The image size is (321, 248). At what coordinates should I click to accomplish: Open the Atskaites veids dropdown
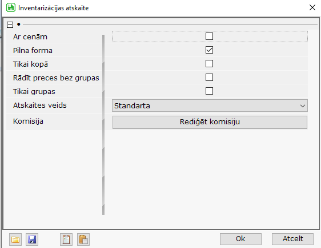coord(210,105)
